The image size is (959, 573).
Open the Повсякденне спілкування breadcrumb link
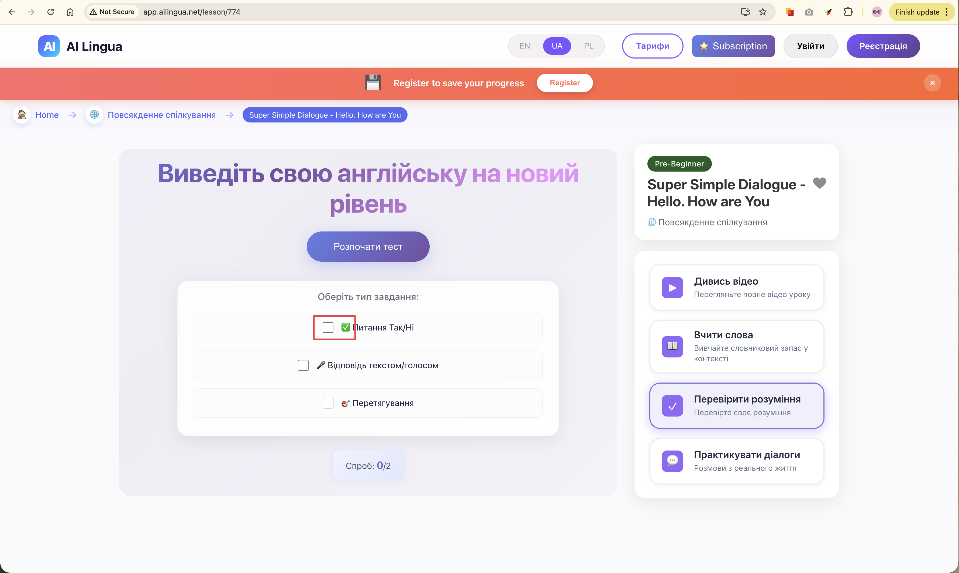(x=161, y=115)
